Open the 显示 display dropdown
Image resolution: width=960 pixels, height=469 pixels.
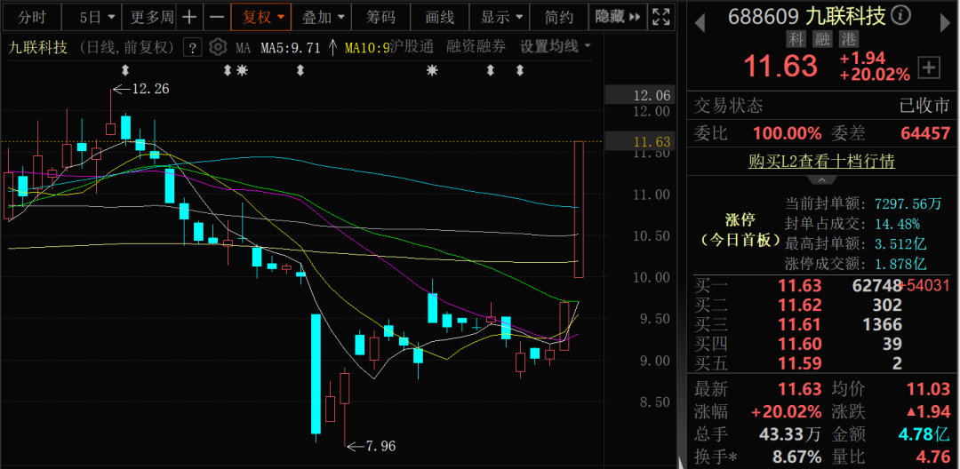502,17
